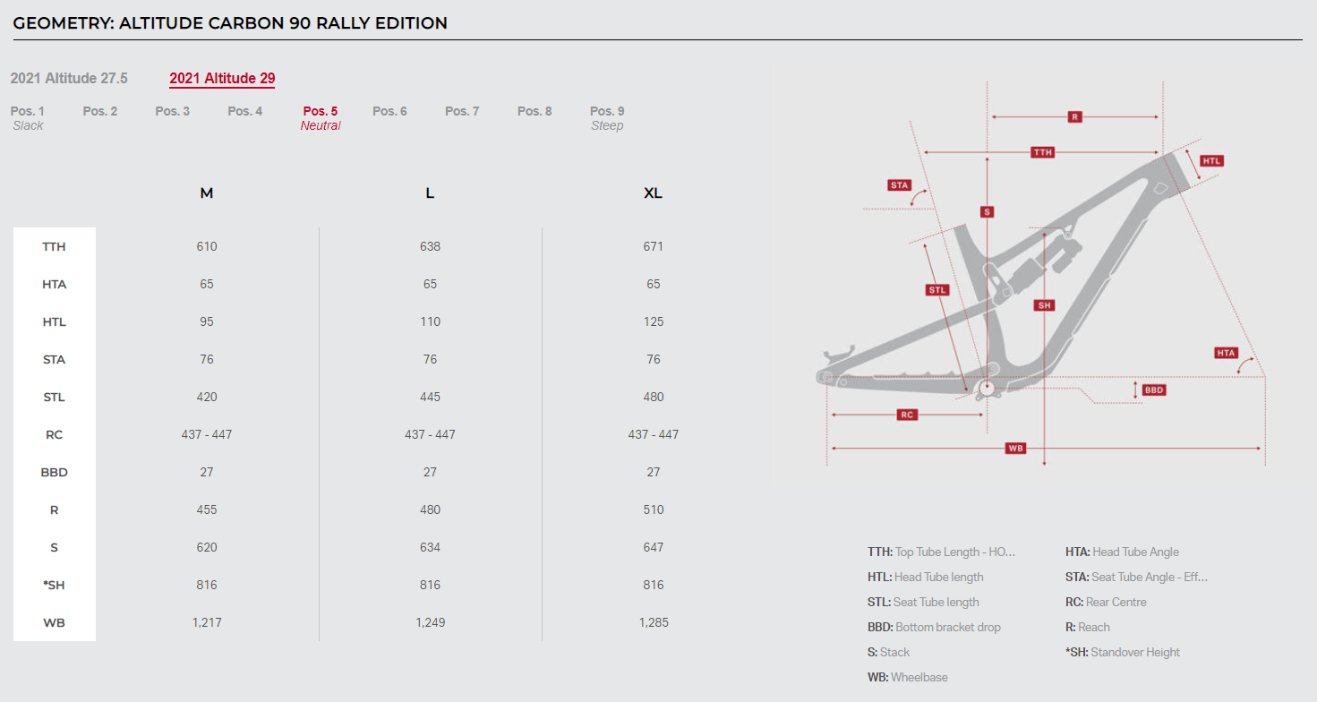Image resolution: width=1317 pixels, height=702 pixels.
Task: Choose Pos. 1 Slack geometry position
Action: [x=28, y=117]
